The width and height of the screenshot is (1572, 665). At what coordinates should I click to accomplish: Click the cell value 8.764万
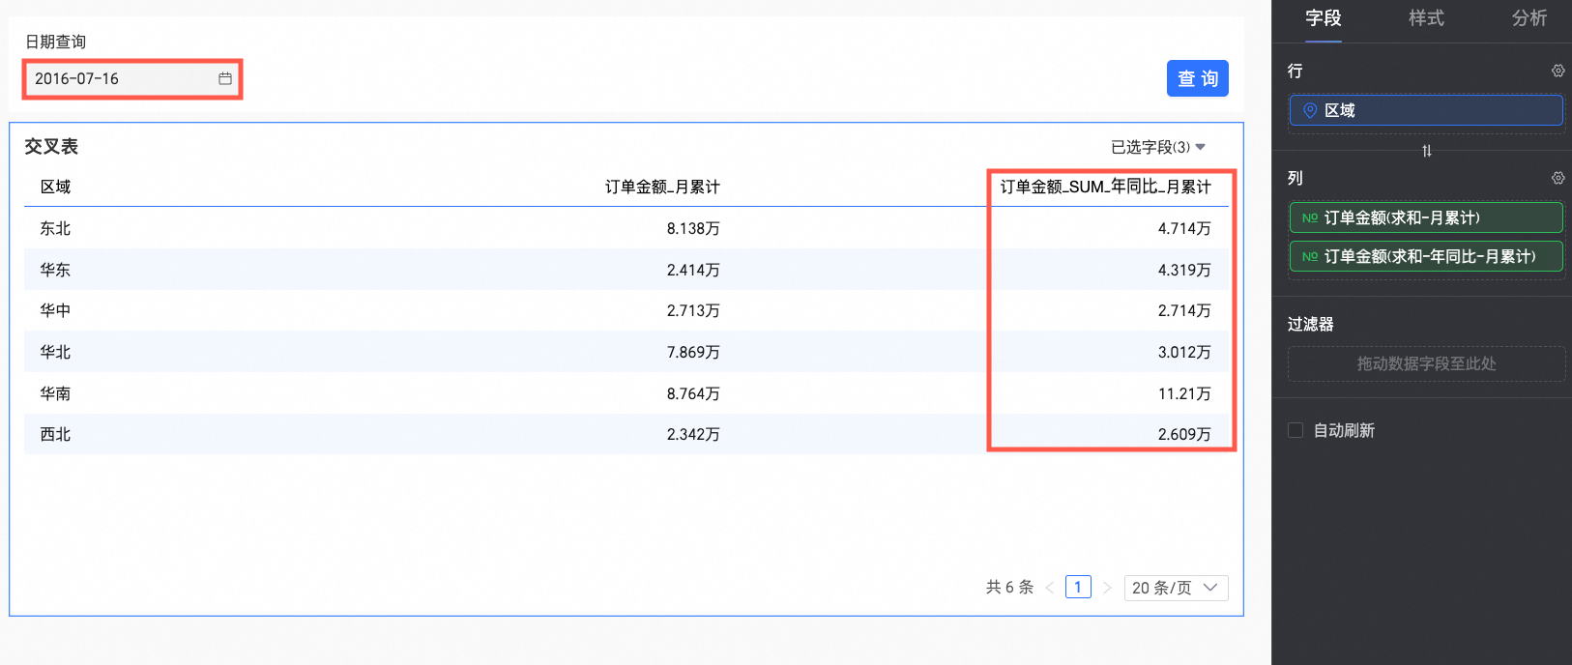pyautogui.click(x=693, y=393)
